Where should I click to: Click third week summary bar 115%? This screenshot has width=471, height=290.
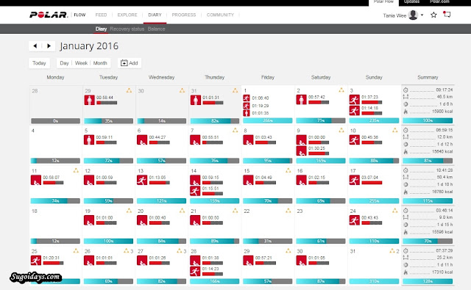point(428,200)
